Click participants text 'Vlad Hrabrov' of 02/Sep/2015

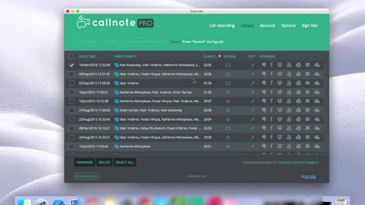click(x=129, y=83)
